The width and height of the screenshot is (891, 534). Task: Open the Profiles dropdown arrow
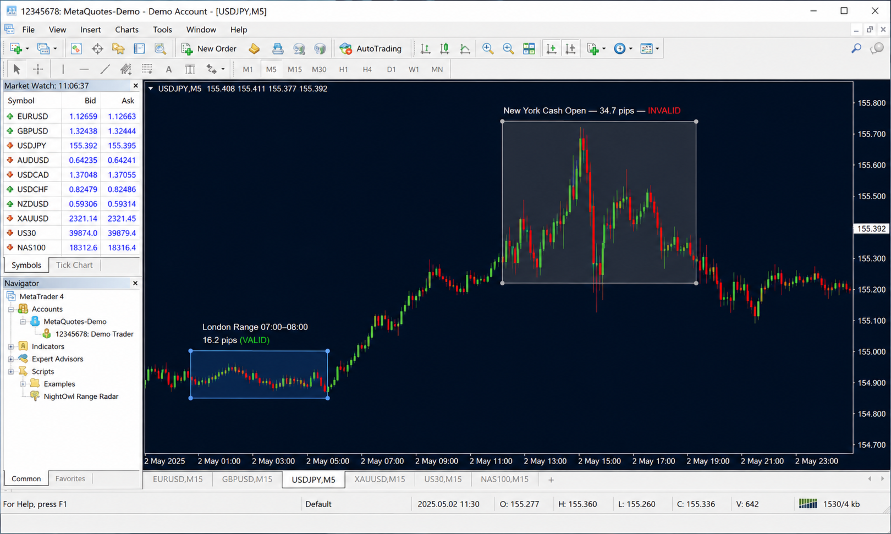tap(55, 49)
